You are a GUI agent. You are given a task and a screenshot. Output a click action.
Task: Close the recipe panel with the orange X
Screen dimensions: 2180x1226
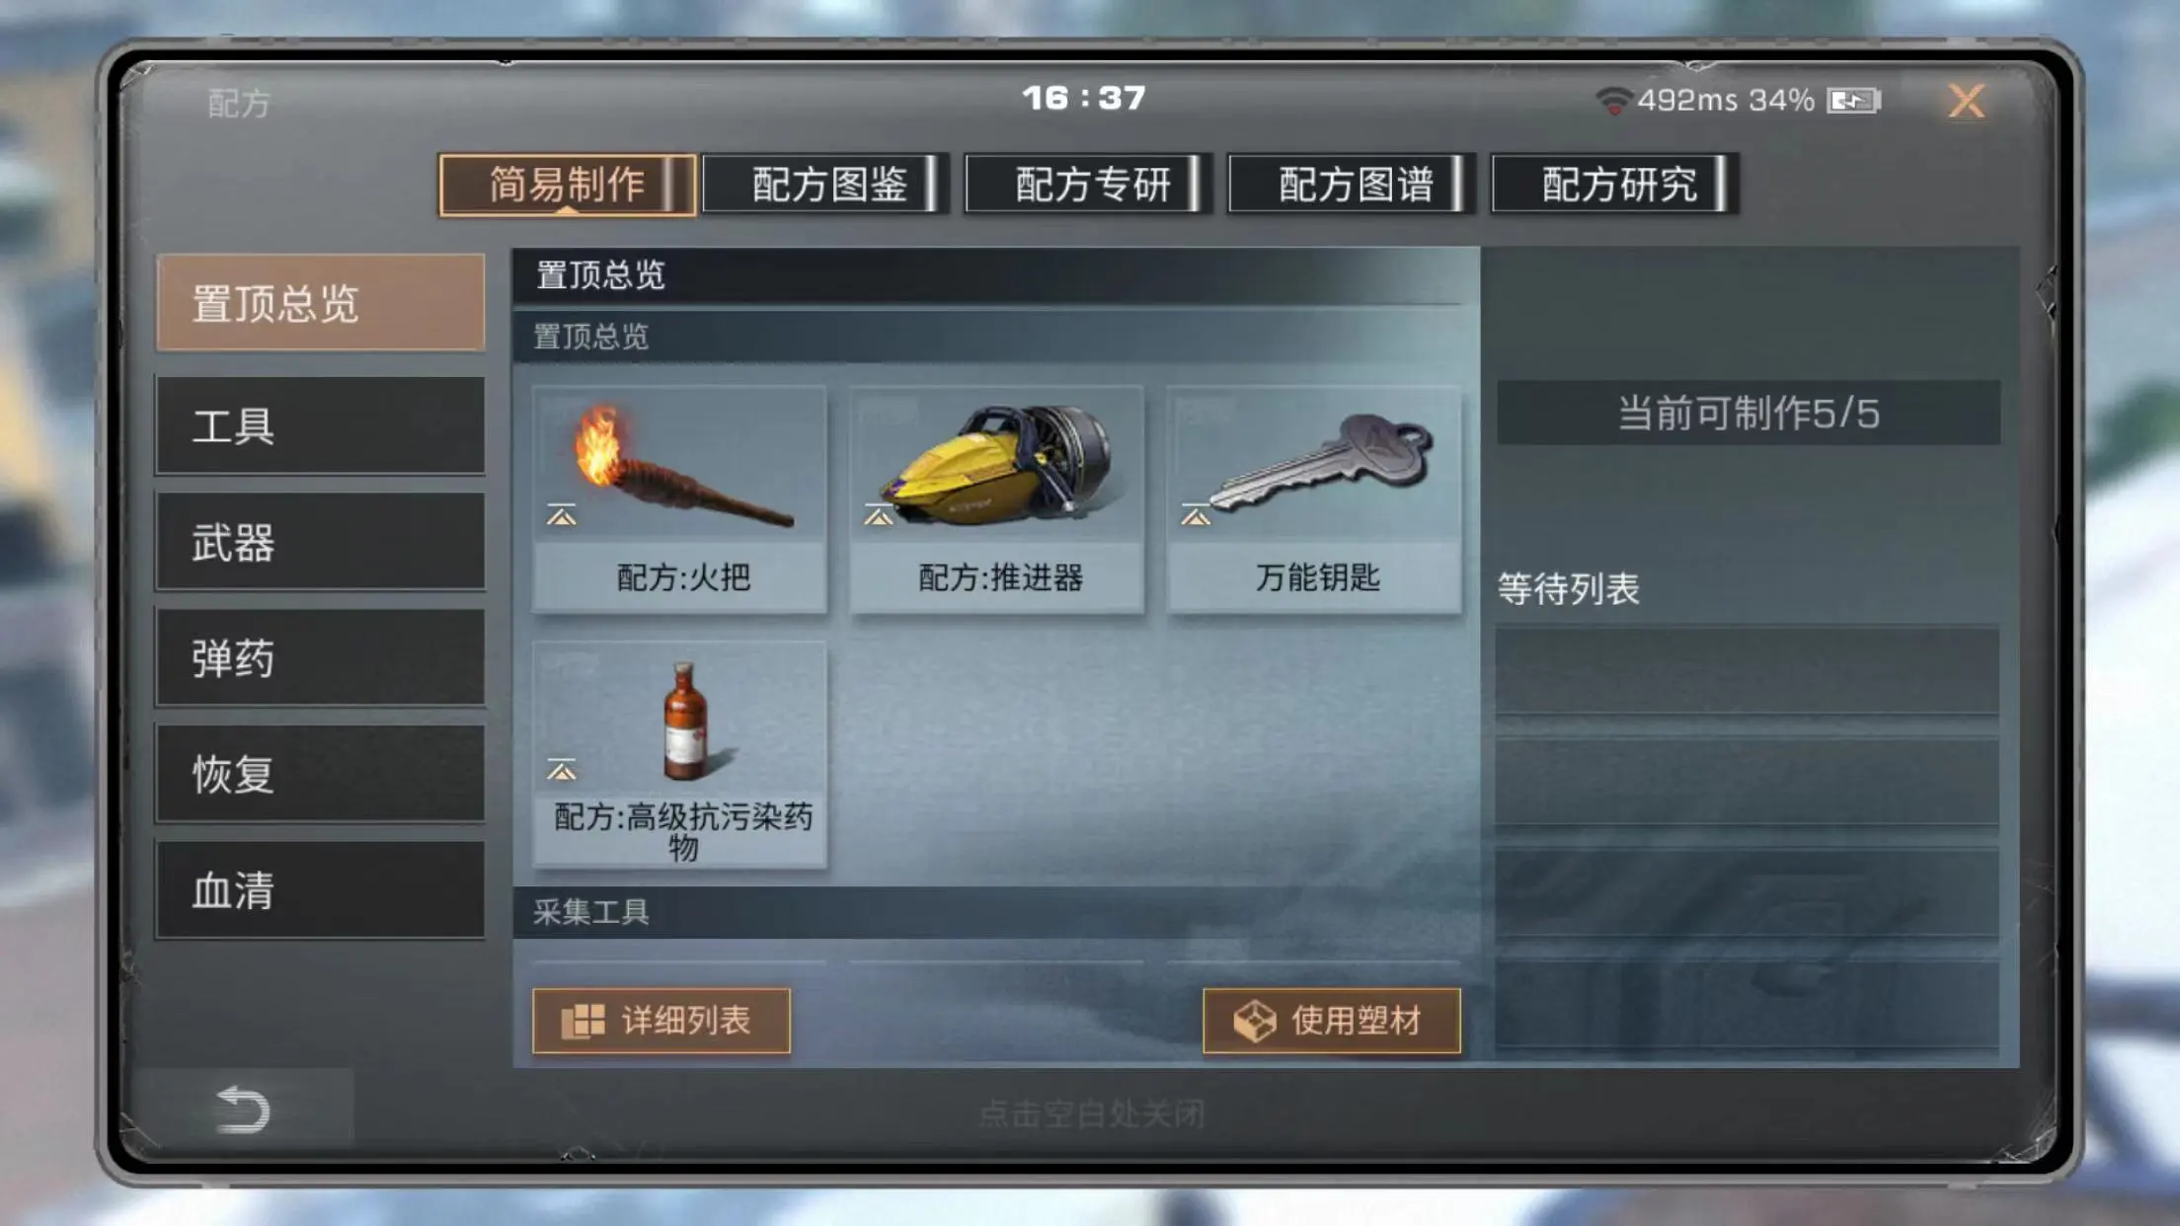pos(1966,101)
